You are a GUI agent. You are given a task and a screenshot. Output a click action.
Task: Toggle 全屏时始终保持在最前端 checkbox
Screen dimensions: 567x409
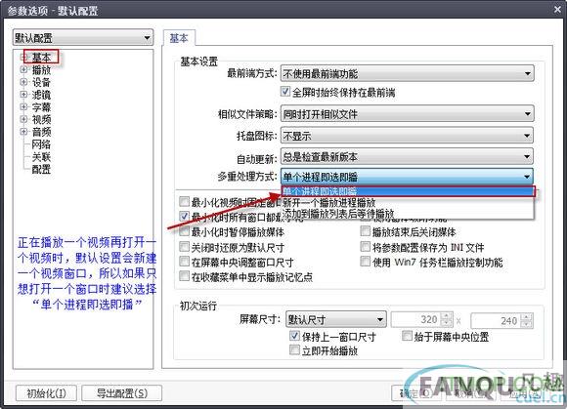285,92
